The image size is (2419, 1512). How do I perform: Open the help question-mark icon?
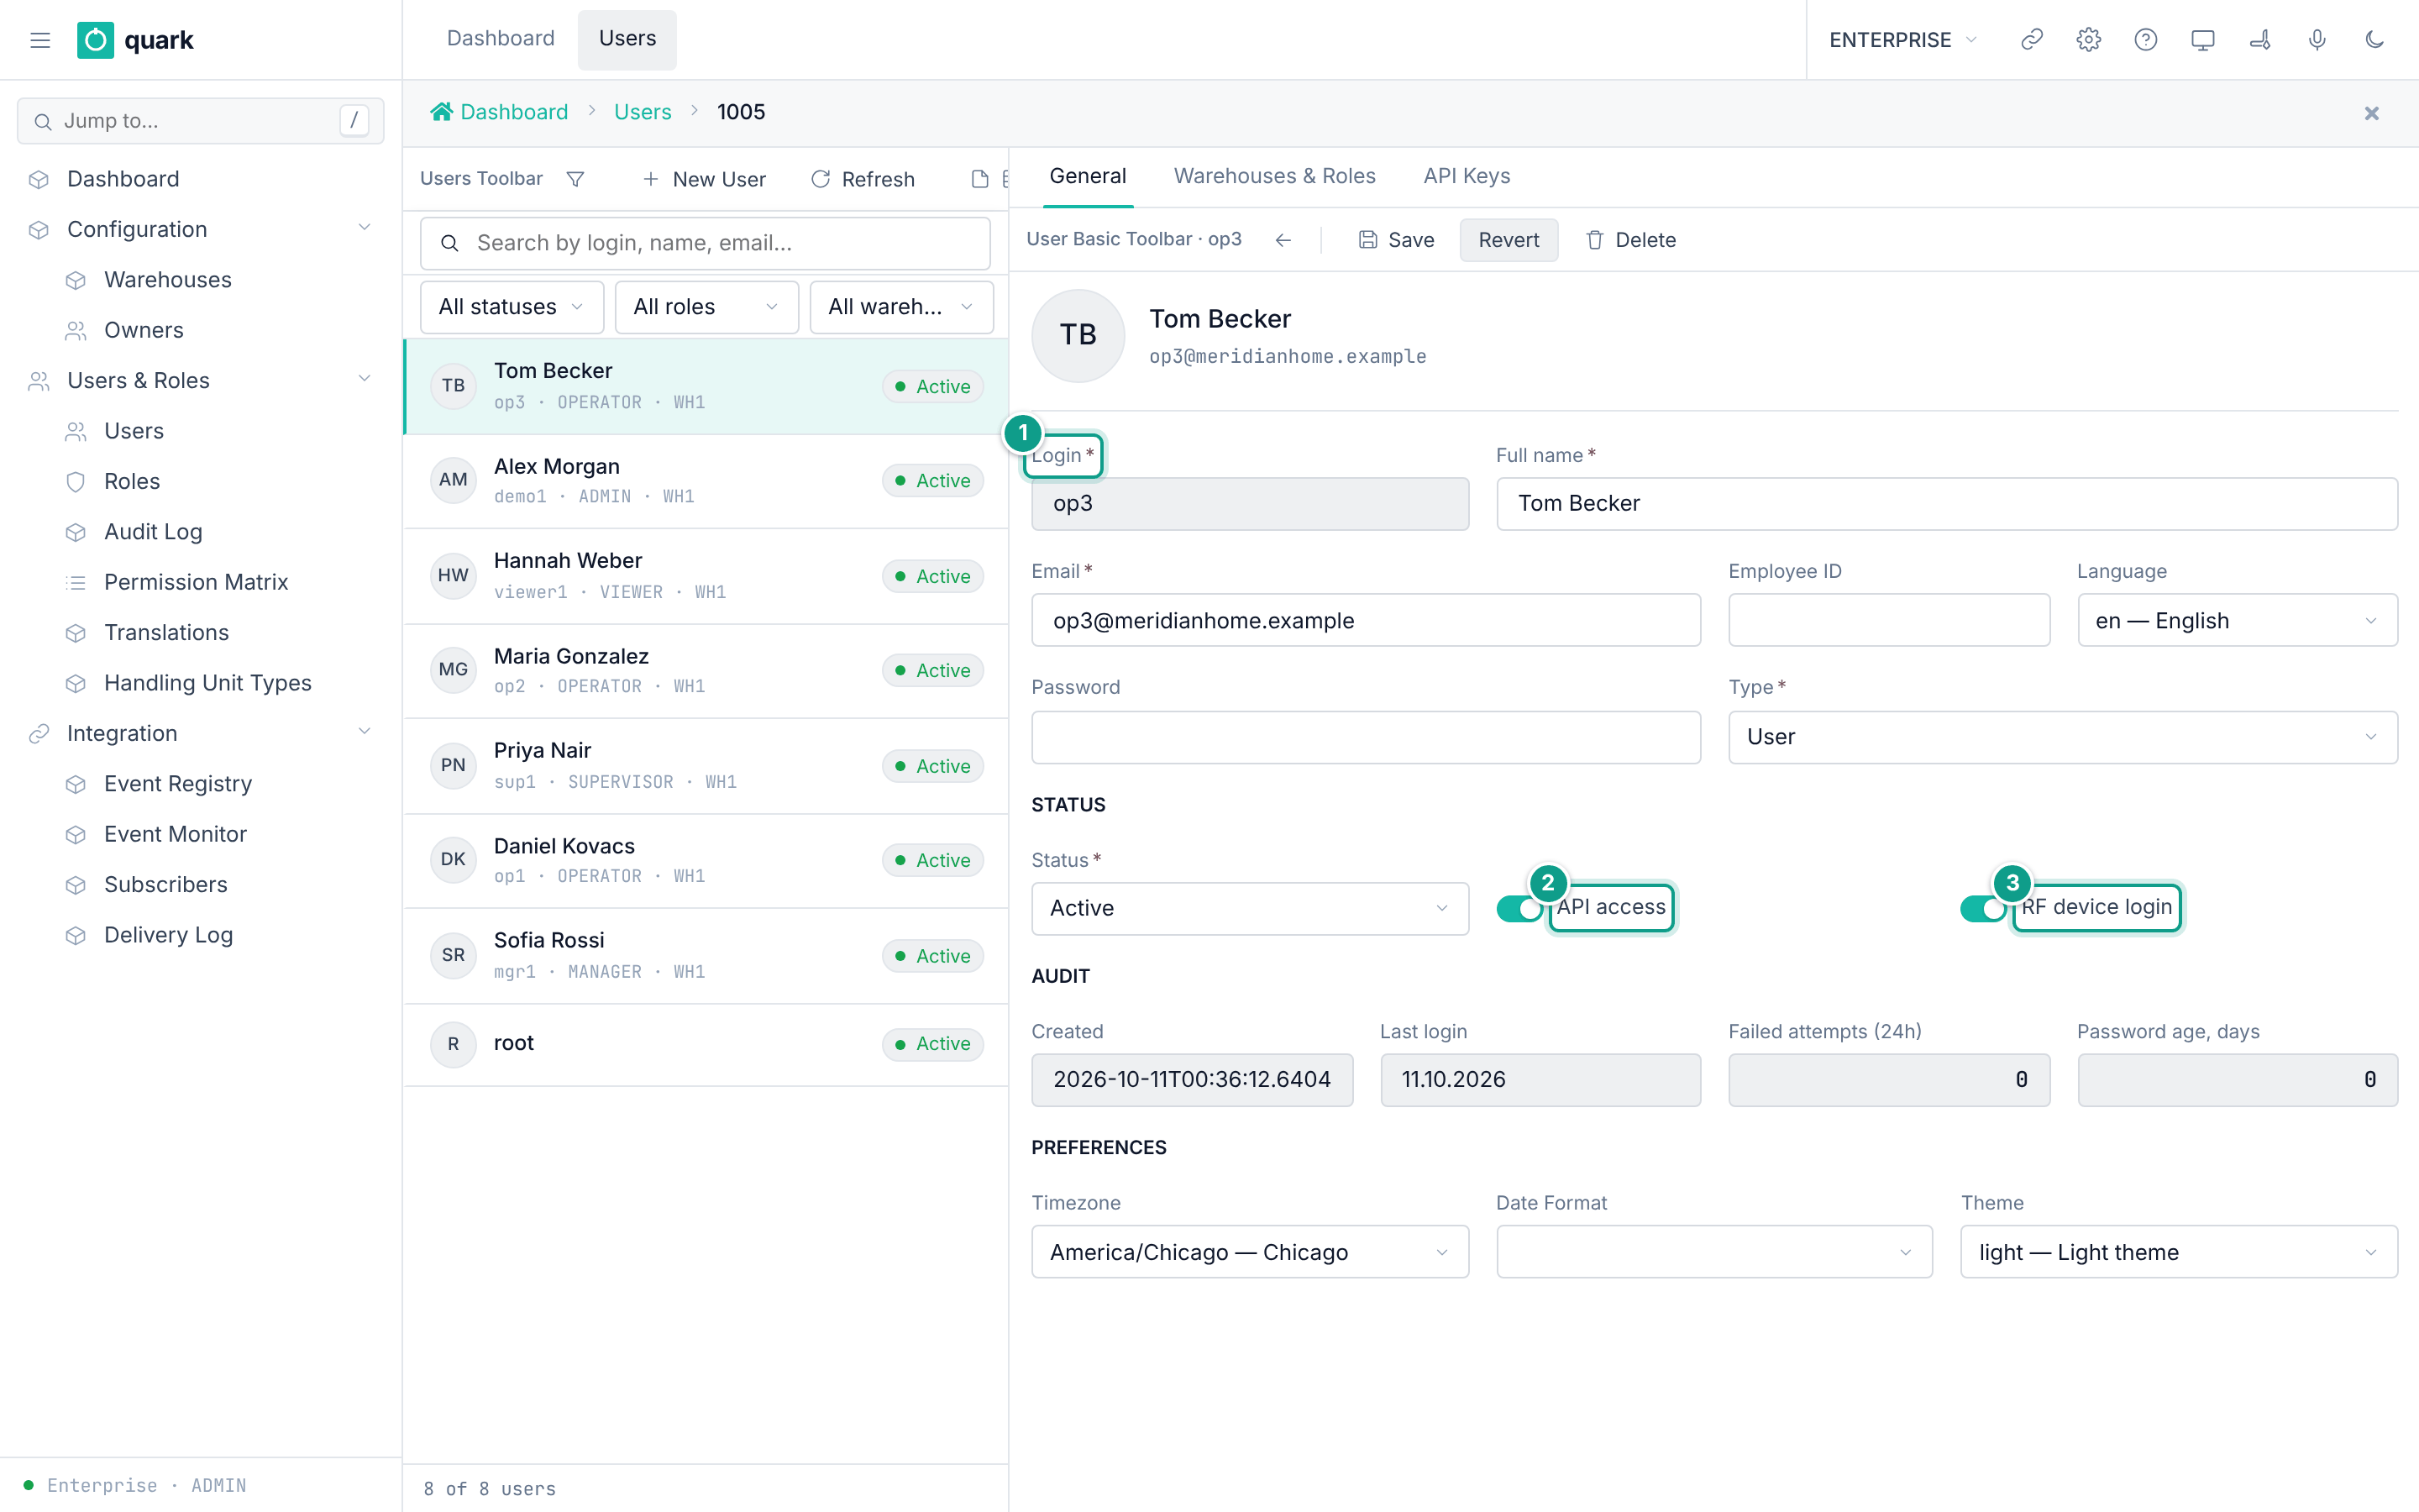click(2145, 40)
